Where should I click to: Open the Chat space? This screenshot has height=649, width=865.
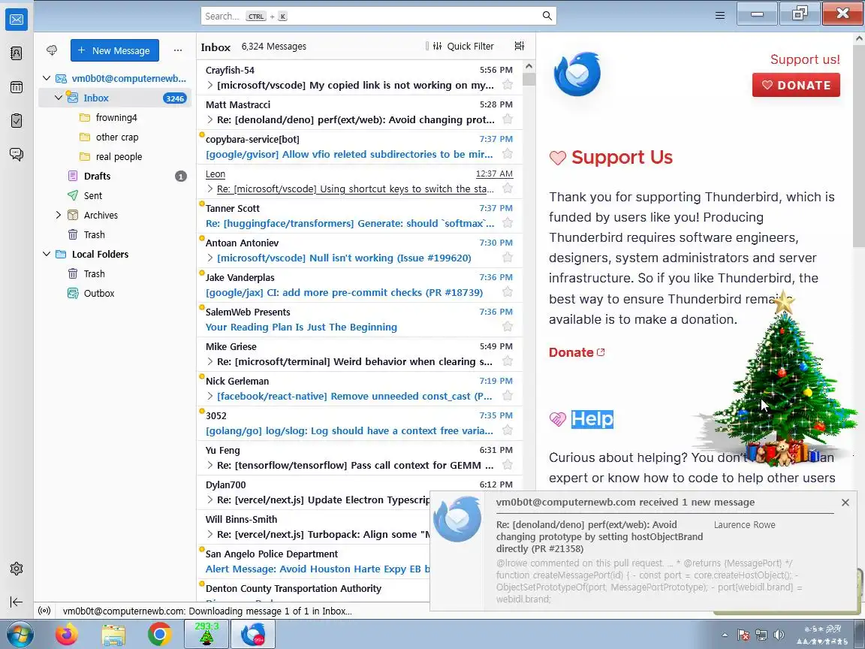[x=17, y=154]
